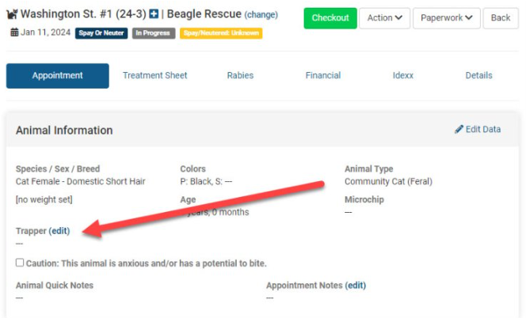Expand the Action dropdown
The height and width of the screenshot is (318, 526).
point(383,17)
